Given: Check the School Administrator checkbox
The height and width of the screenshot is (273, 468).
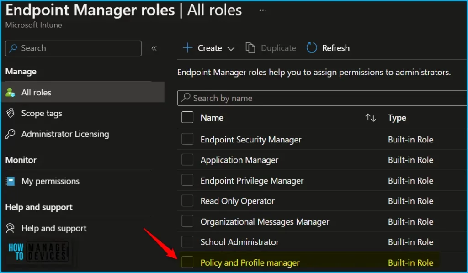Looking at the screenshot, I should coord(187,241).
